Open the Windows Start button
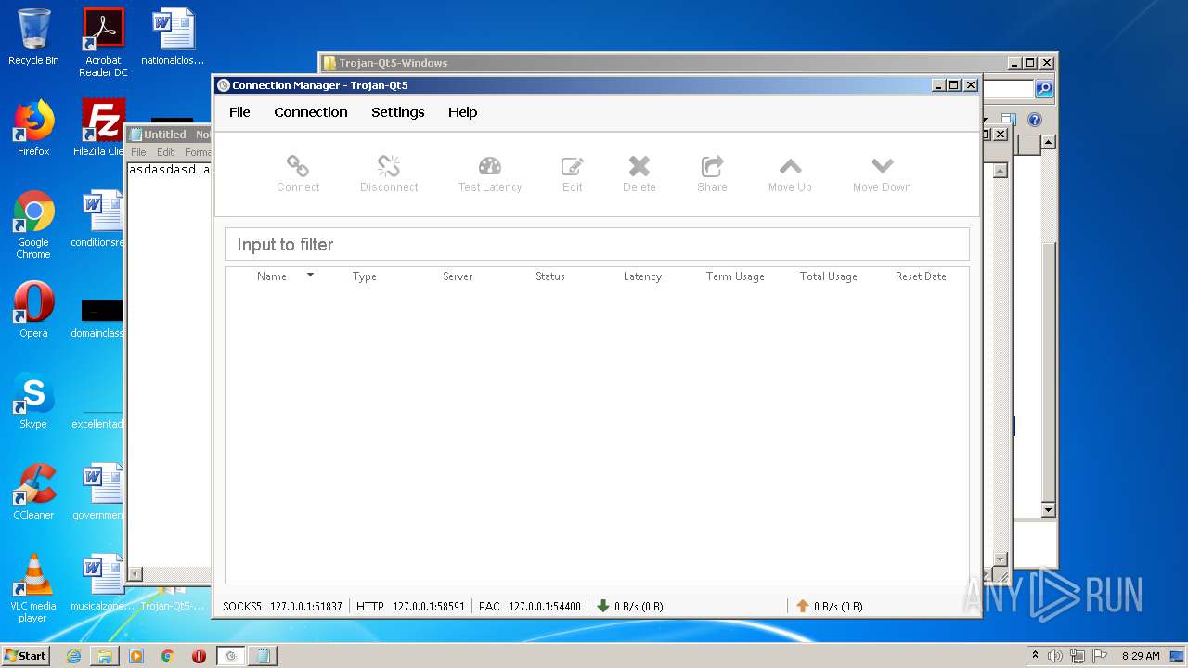This screenshot has height=668, width=1188. tap(26, 655)
